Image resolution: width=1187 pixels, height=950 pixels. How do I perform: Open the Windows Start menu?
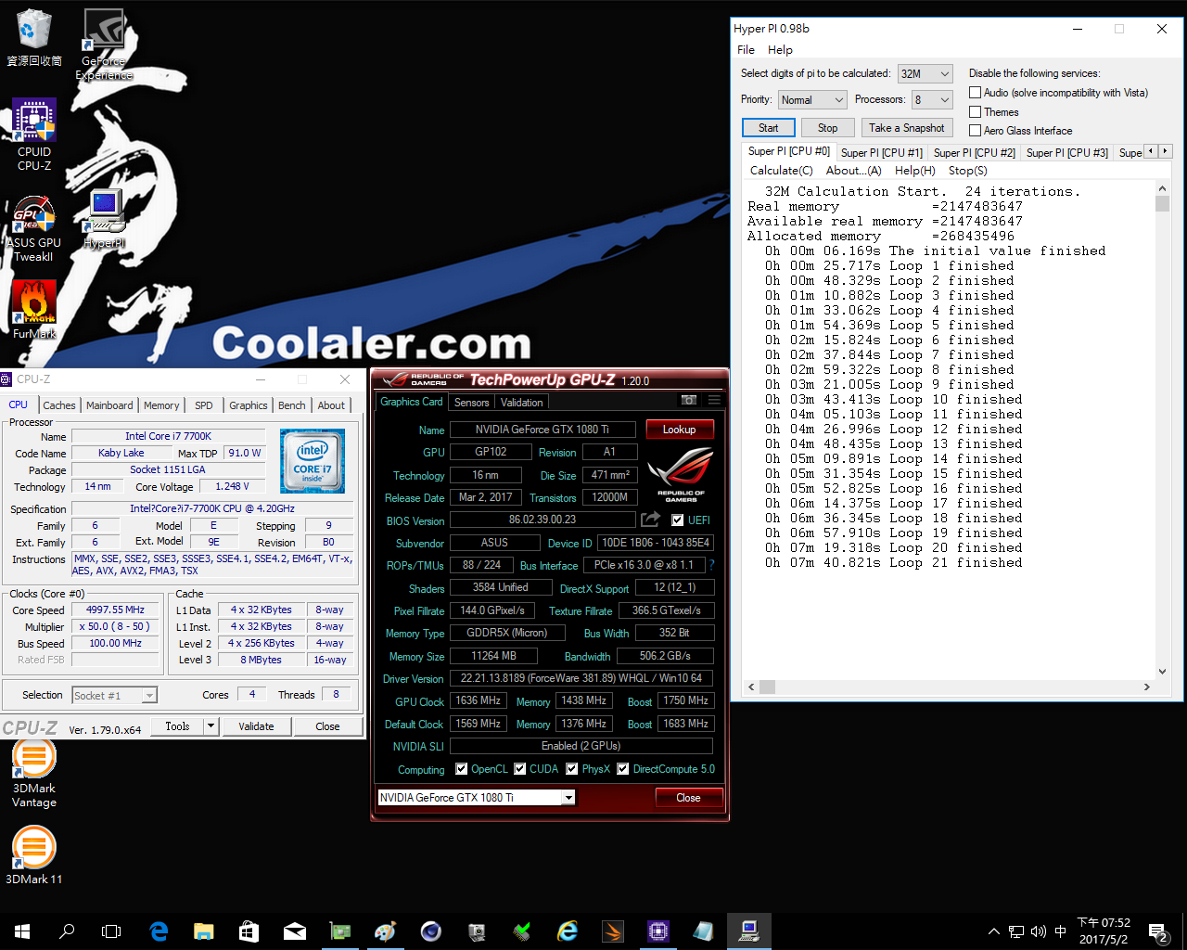point(22,931)
